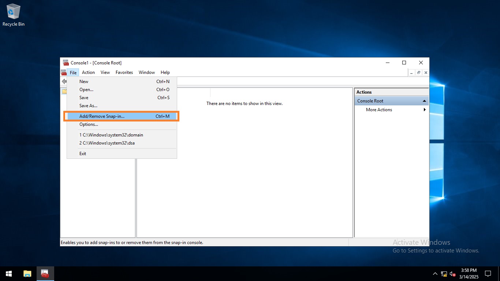
Task: Choose Open... from the File menu
Action: (122, 90)
